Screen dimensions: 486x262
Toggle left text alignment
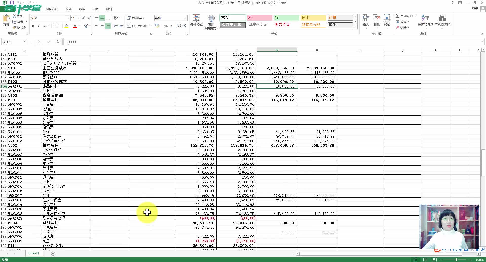(97, 26)
